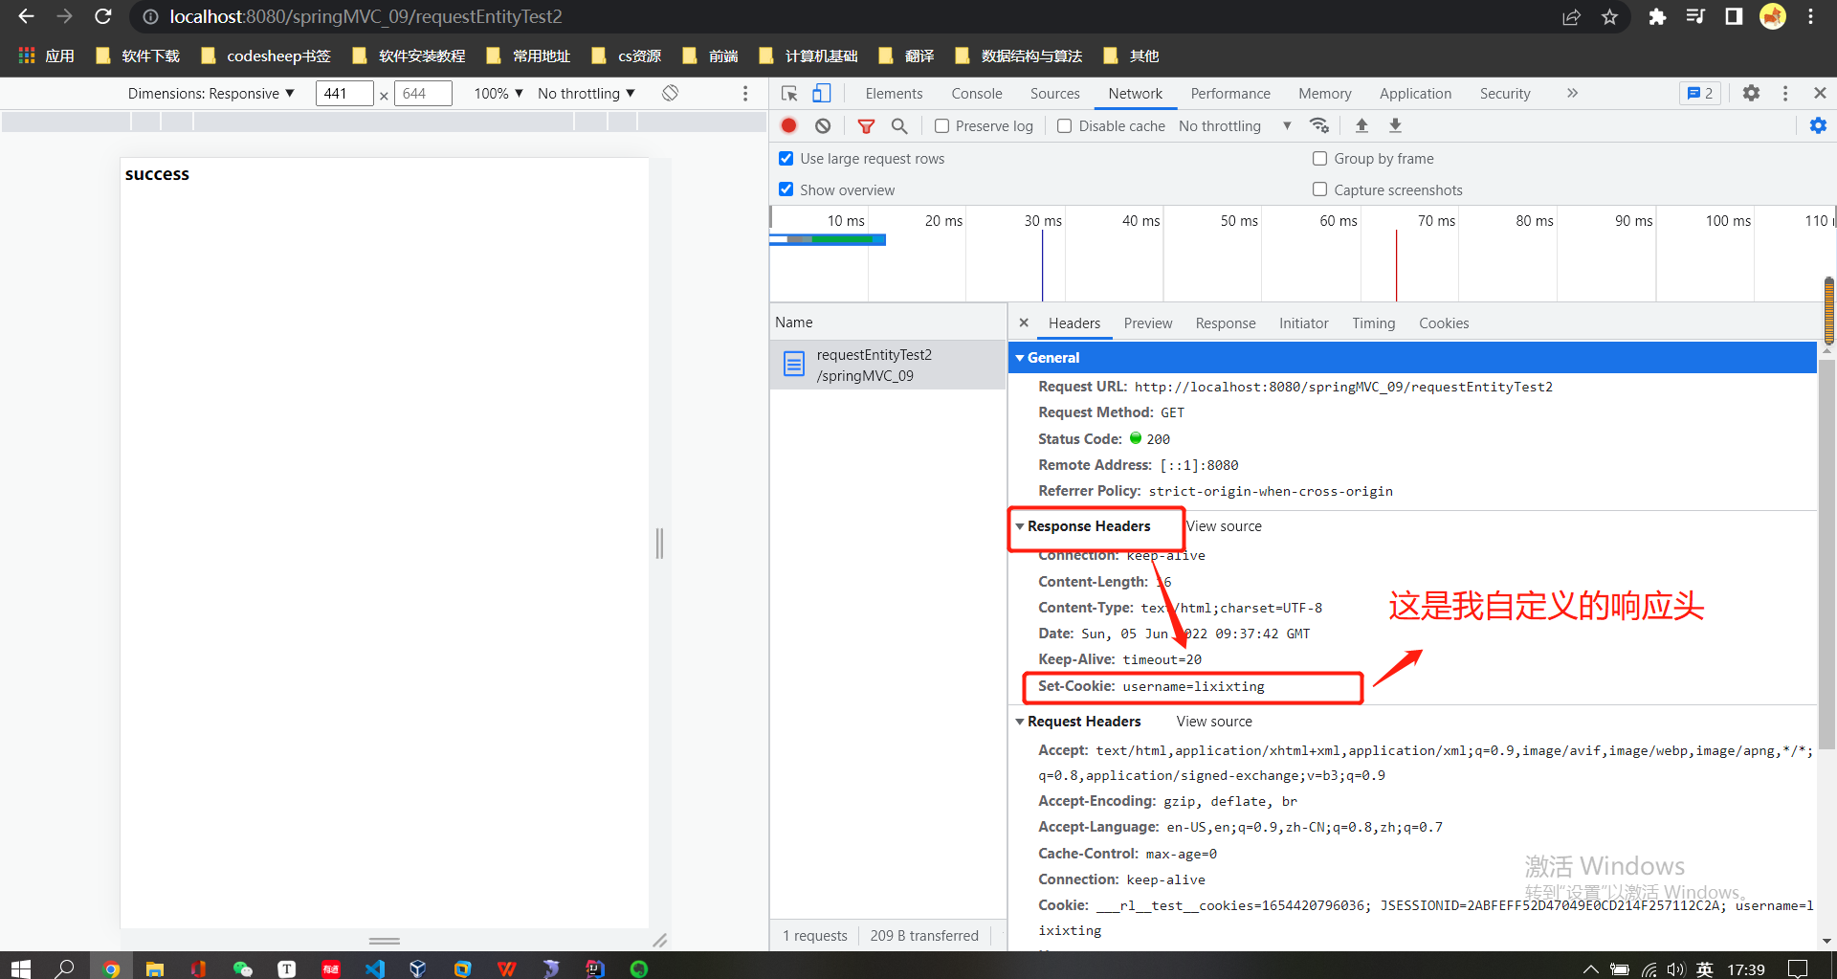
Task: Switch to the Elements tab
Action: (x=894, y=94)
